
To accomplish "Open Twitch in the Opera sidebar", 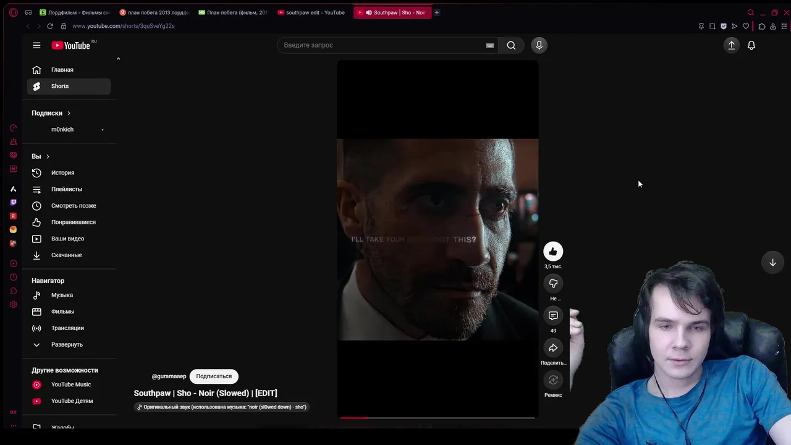I will (13, 202).
